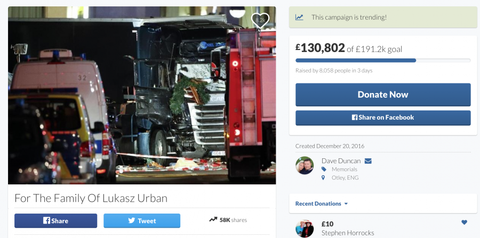Expand the Recent Donations dropdown
480x238 pixels.
(322, 203)
